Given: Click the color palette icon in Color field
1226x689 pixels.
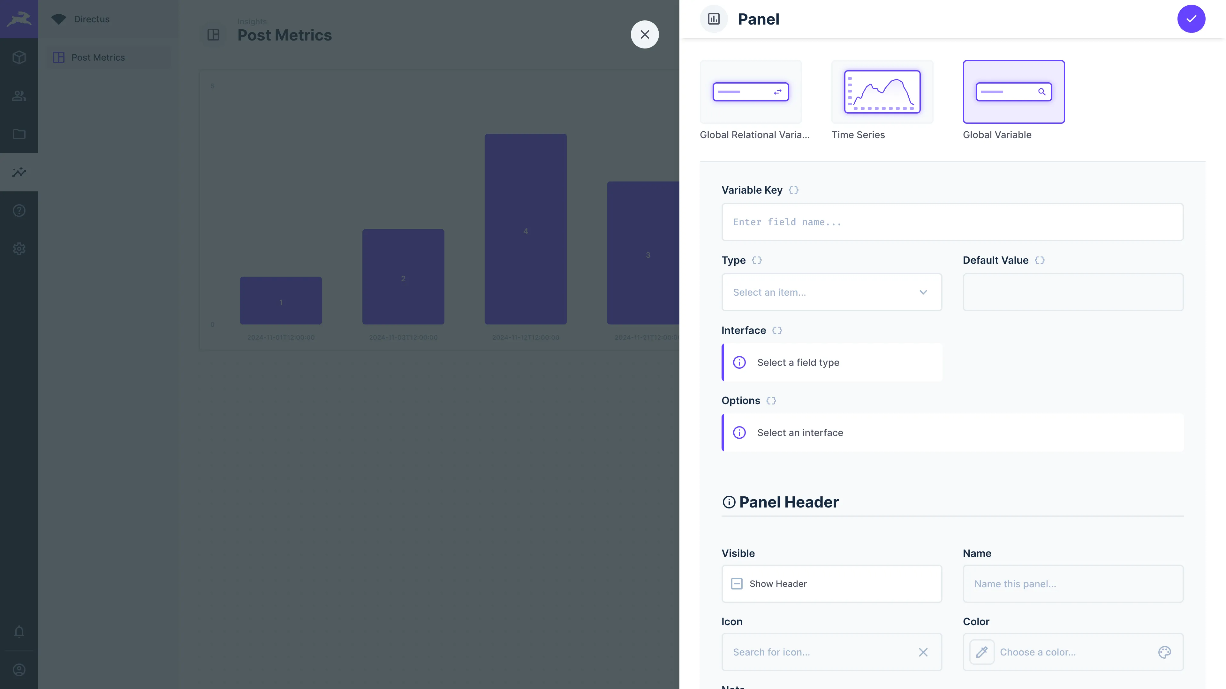Looking at the screenshot, I should point(1164,652).
